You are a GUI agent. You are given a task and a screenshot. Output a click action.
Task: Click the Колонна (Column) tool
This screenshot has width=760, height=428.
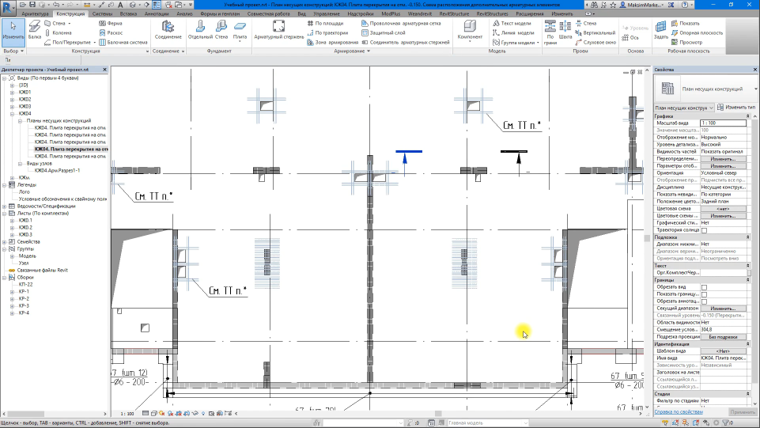click(x=59, y=33)
